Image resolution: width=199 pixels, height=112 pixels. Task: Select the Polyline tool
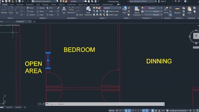4,10
